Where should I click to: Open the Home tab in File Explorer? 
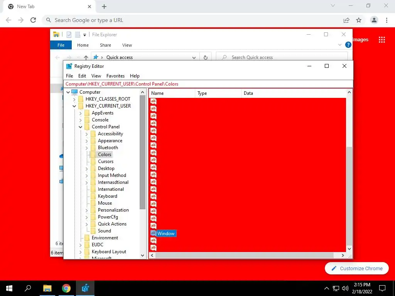point(83,45)
